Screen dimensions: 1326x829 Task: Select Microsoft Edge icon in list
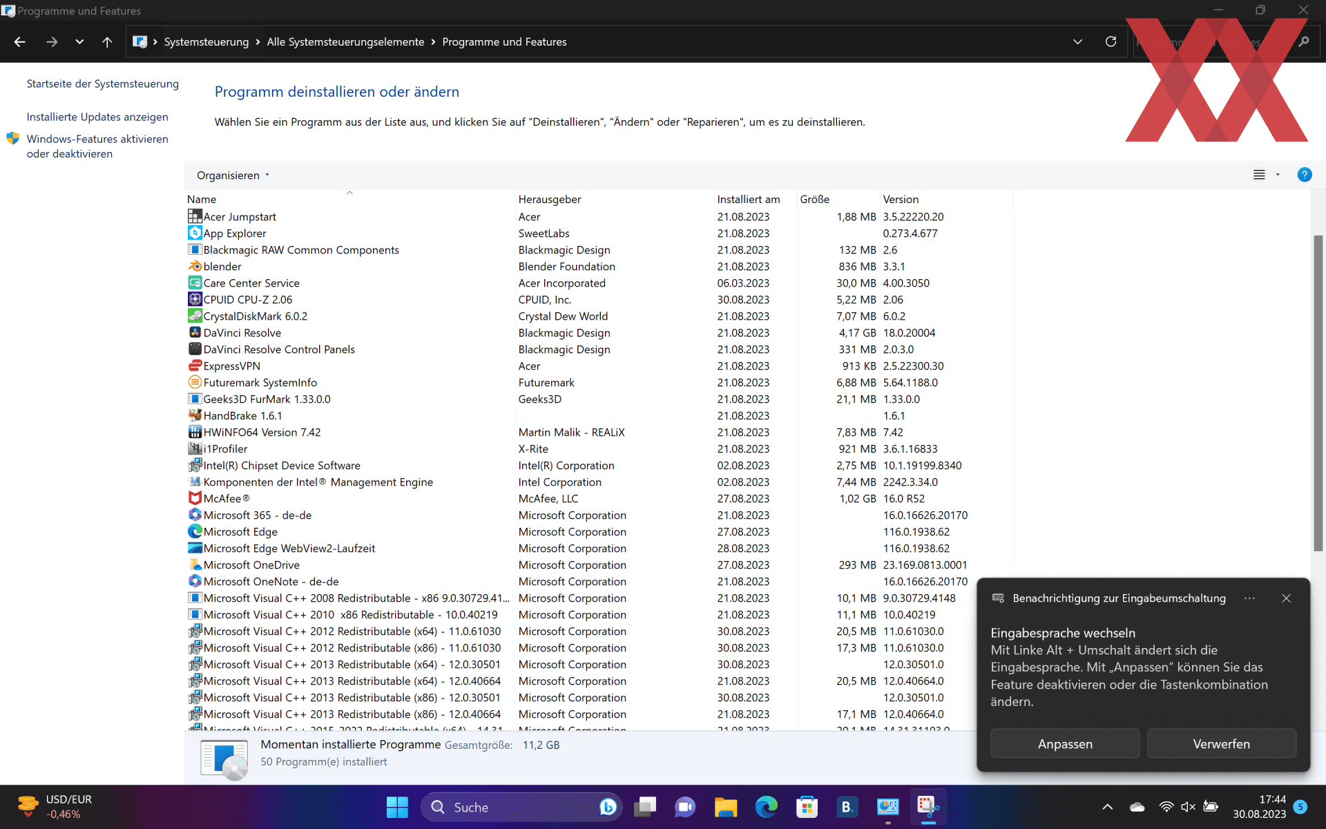coord(195,531)
